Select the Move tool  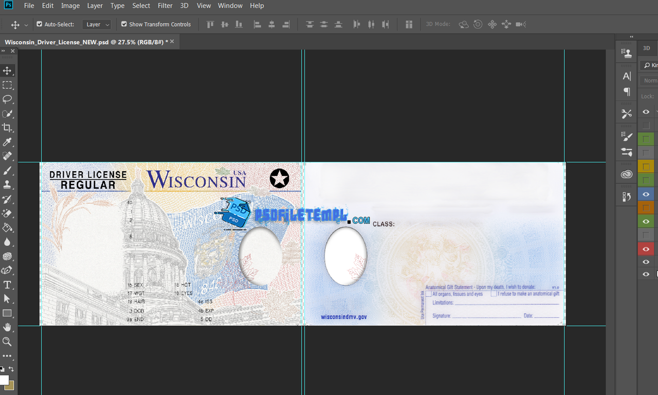[x=7, y=70]
